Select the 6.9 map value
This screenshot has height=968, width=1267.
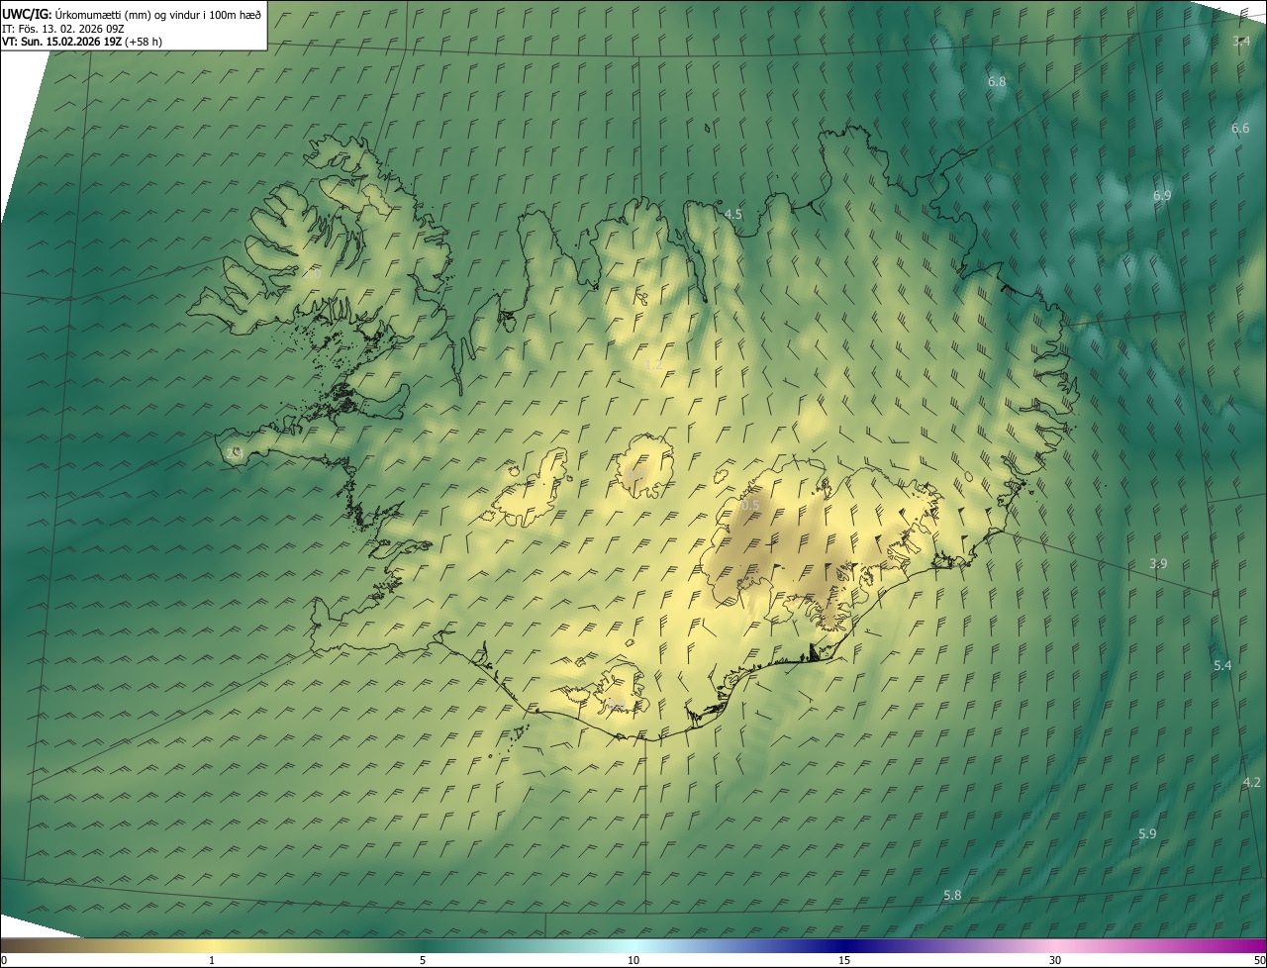click(1162, 196)
